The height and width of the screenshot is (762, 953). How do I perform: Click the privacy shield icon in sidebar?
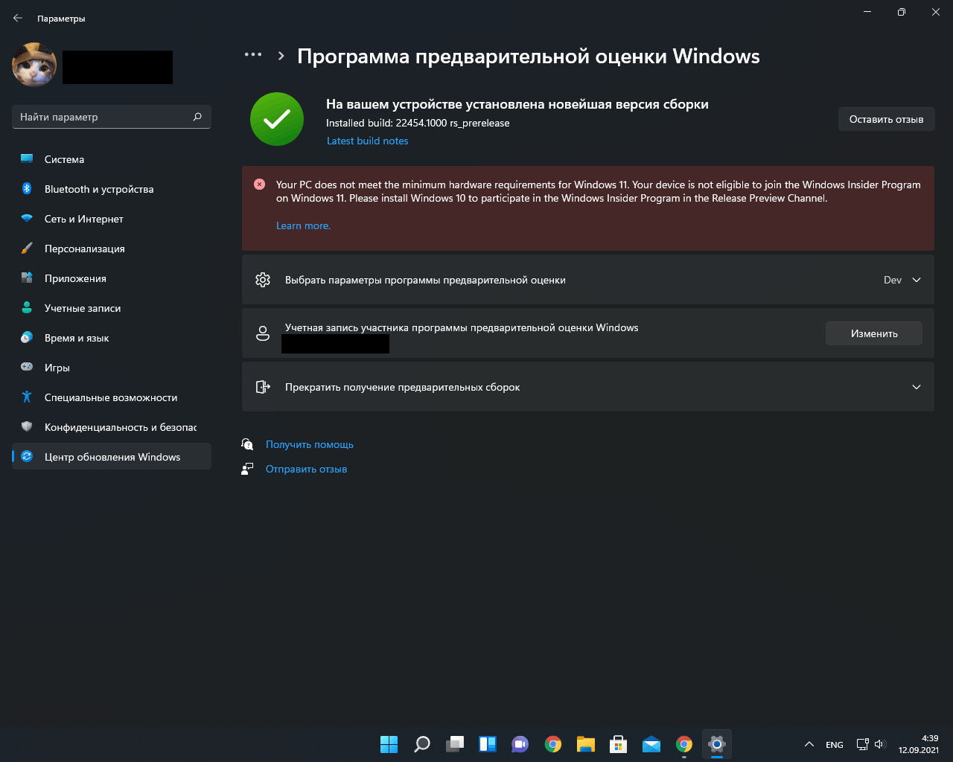coord(27,426)
